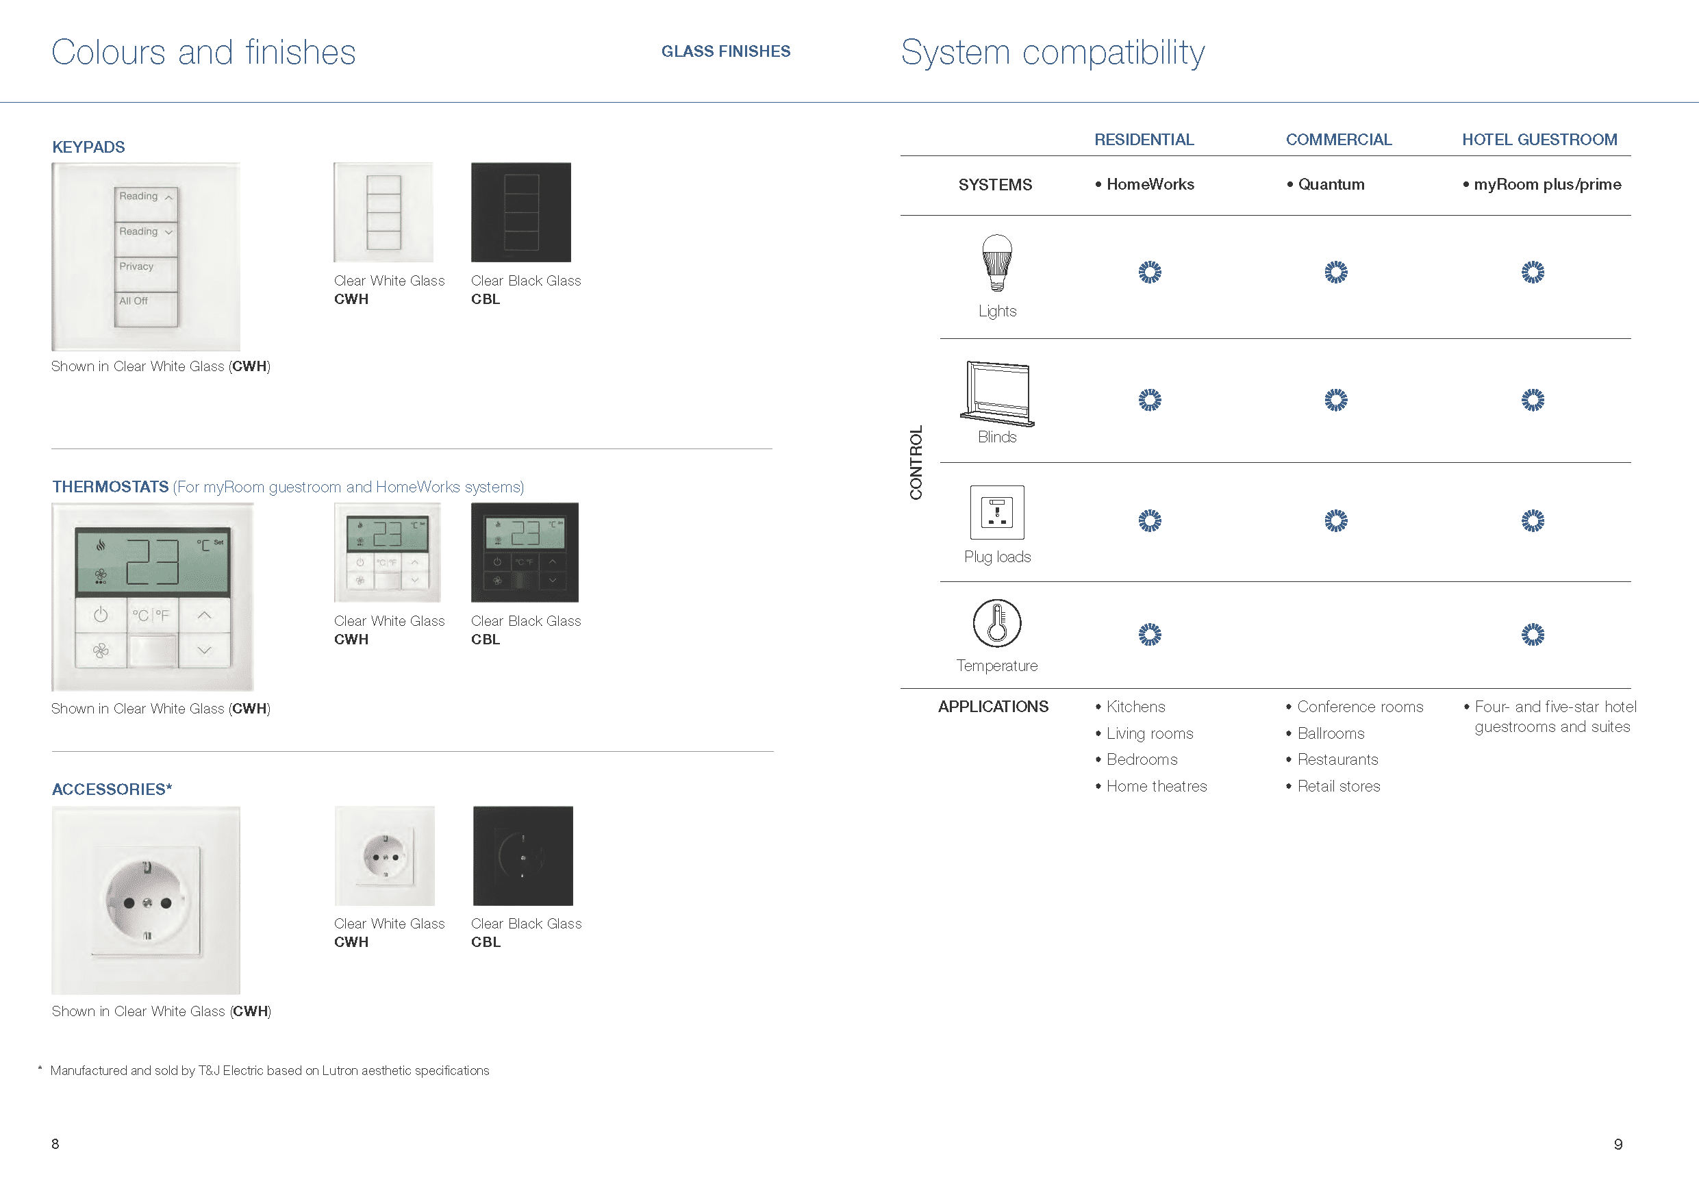The image size is (1699, 1201).
Task: Click the APPLICATIONS row label
Action: [x=993, y=707]
